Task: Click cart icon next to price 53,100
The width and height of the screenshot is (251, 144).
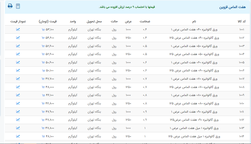Action: [x=43, y=30]
